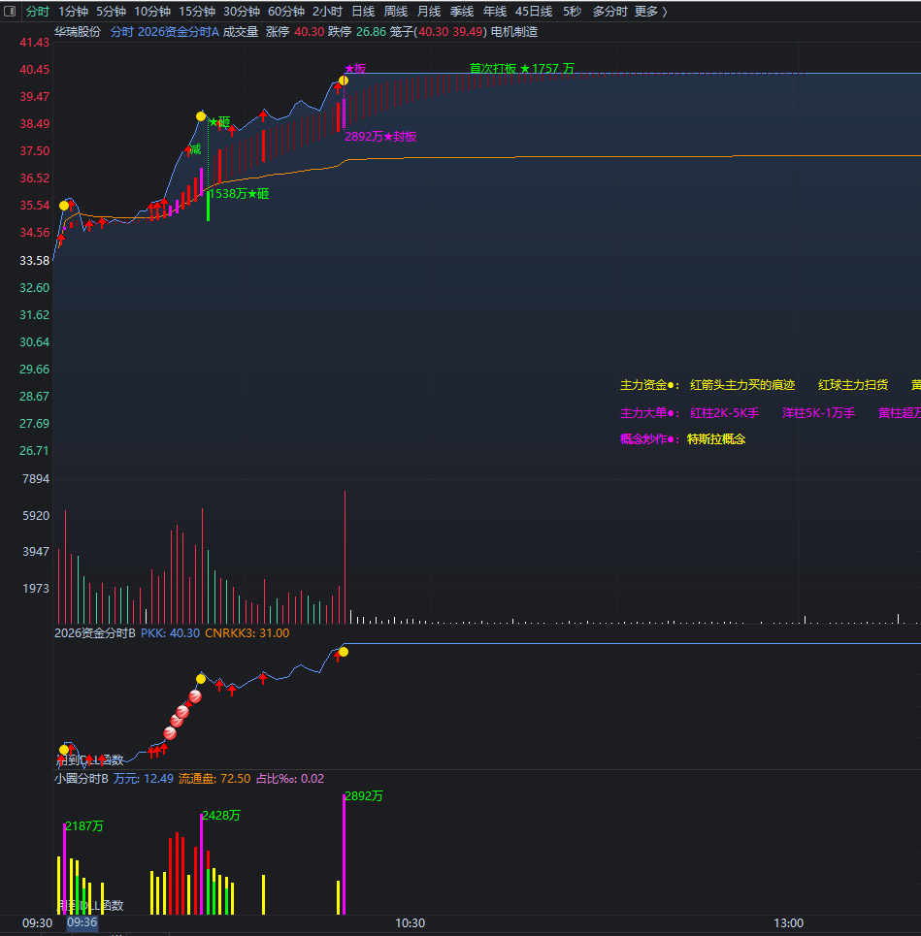Image resolution: width=921 pixels, height=936 pixels.
Task: Select the 15分钟 period tab
Action: pyautogui.click(x=197, y=12)
